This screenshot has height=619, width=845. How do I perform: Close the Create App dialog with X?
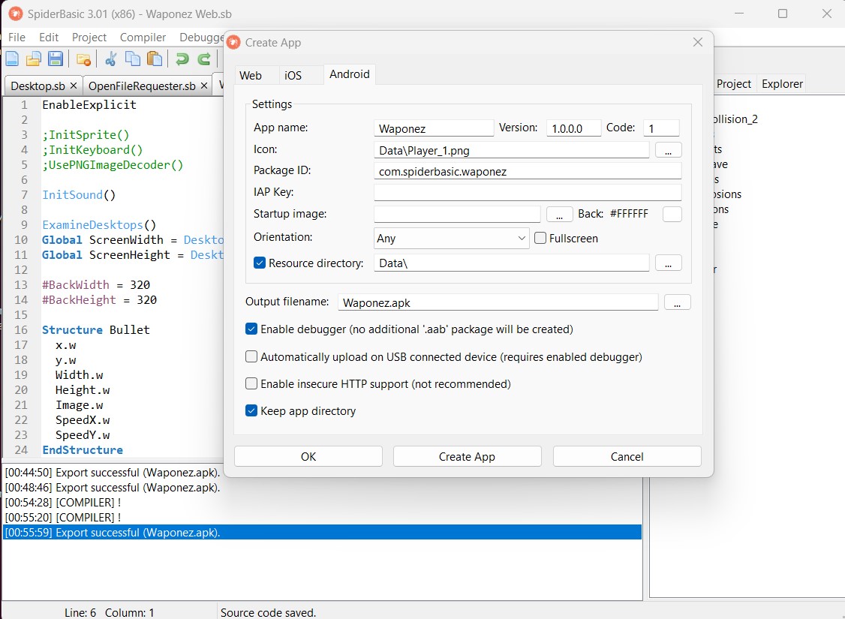pyautogui.click(x=698, y=42)
